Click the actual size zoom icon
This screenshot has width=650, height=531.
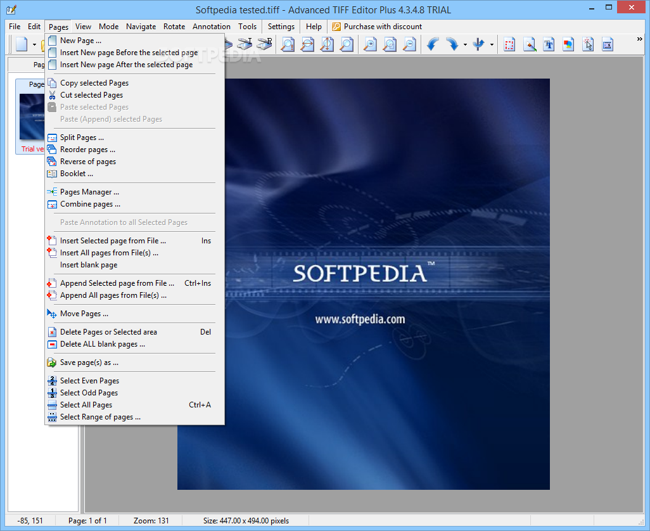click(287, 44)
